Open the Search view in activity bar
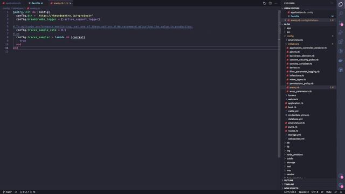Viewport: 345px width, 194px height. pos(341,13)
